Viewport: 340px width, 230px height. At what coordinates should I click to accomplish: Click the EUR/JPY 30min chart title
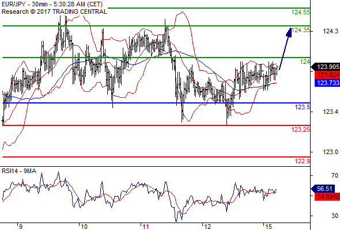click(52, 4)
